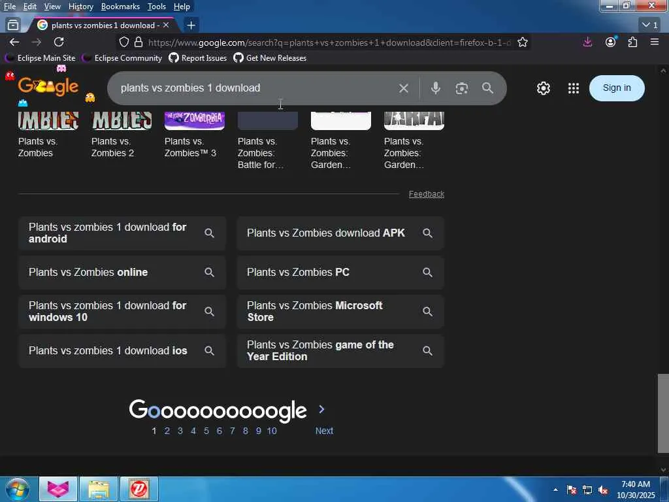Screen dimensions: 669x502
Task: Go back to the previous page
Action: click(x=14, y=42)
